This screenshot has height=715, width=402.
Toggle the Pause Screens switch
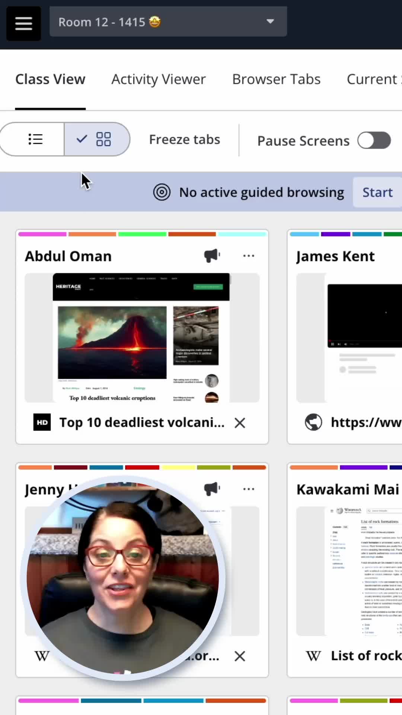point(374,140)
